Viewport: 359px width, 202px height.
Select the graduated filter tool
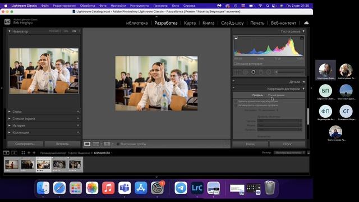[x=261, y=72]
